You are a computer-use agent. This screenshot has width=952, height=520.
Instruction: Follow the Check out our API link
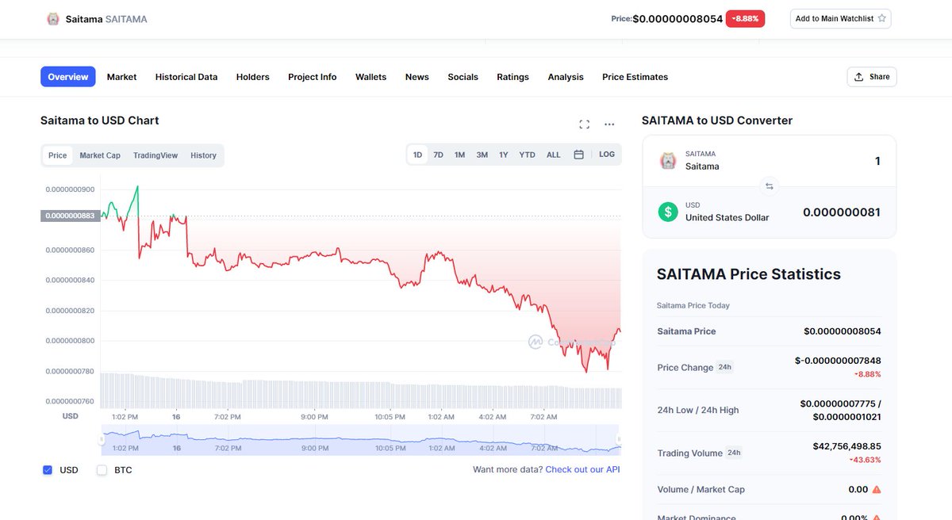583,469
